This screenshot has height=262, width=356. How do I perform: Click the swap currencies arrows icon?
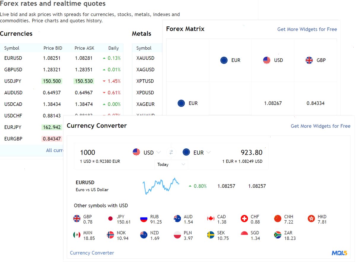click(x=171, y=153)
